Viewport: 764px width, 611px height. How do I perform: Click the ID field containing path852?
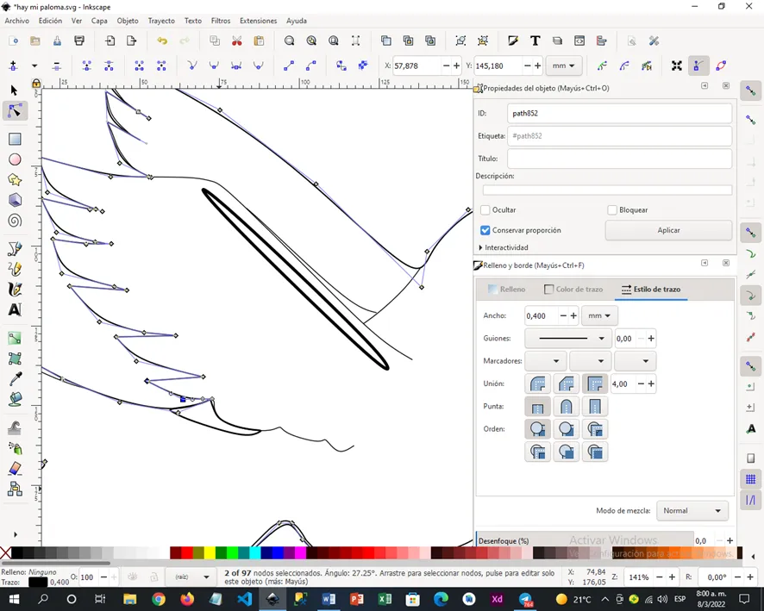[x=619, y=114]
